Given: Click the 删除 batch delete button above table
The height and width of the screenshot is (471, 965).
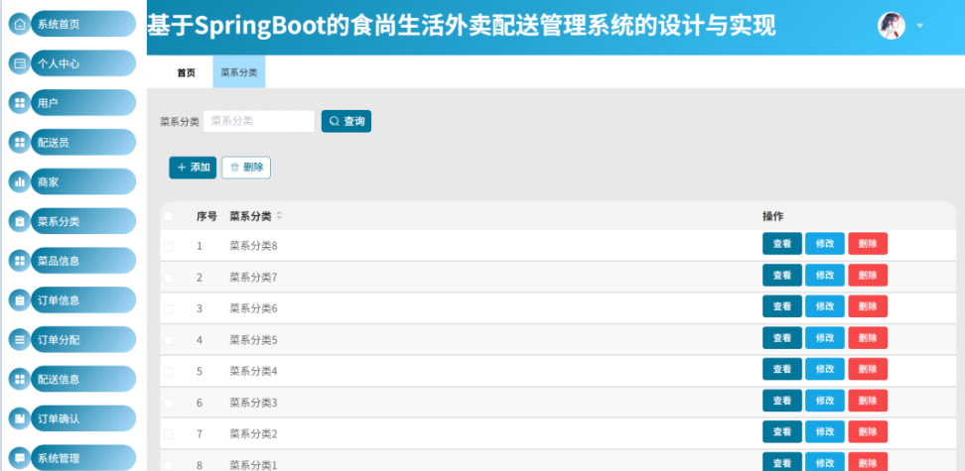Looking at the screenshot, I should click(x=246, y=168).
